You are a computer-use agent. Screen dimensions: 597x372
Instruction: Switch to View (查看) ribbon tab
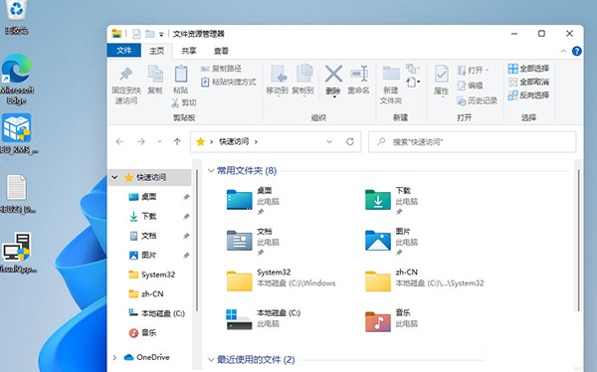point(221,51)
